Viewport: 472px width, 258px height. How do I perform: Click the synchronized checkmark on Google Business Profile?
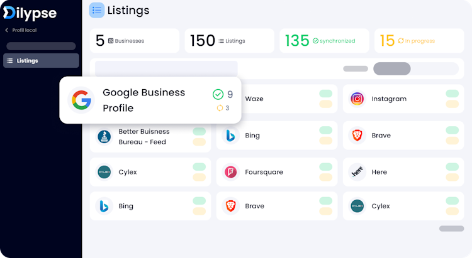(218, 94)
